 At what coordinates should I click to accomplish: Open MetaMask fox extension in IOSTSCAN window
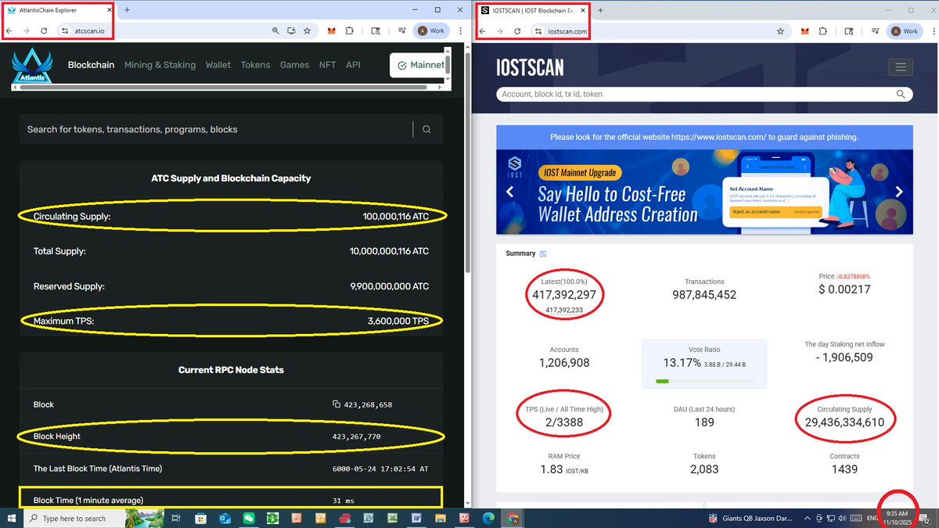coord(804,31)
